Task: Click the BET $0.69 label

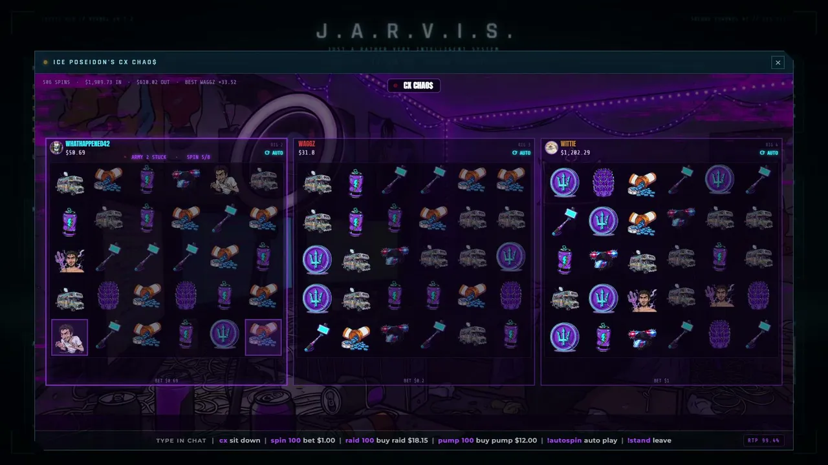Action: 166,380
